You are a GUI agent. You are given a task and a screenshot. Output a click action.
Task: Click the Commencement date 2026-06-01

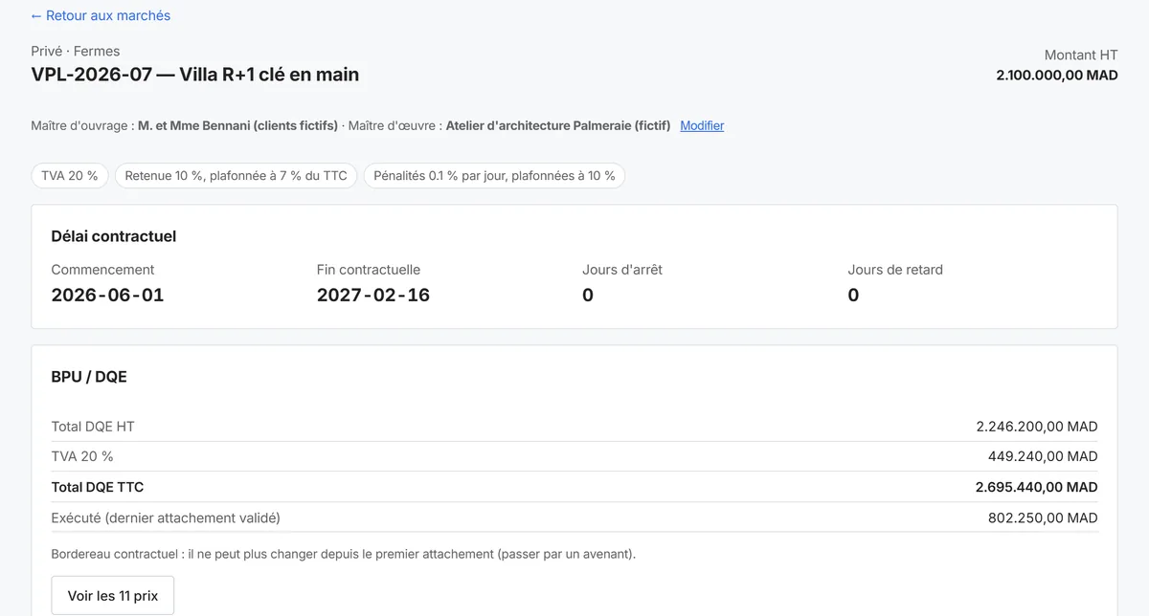107,295
